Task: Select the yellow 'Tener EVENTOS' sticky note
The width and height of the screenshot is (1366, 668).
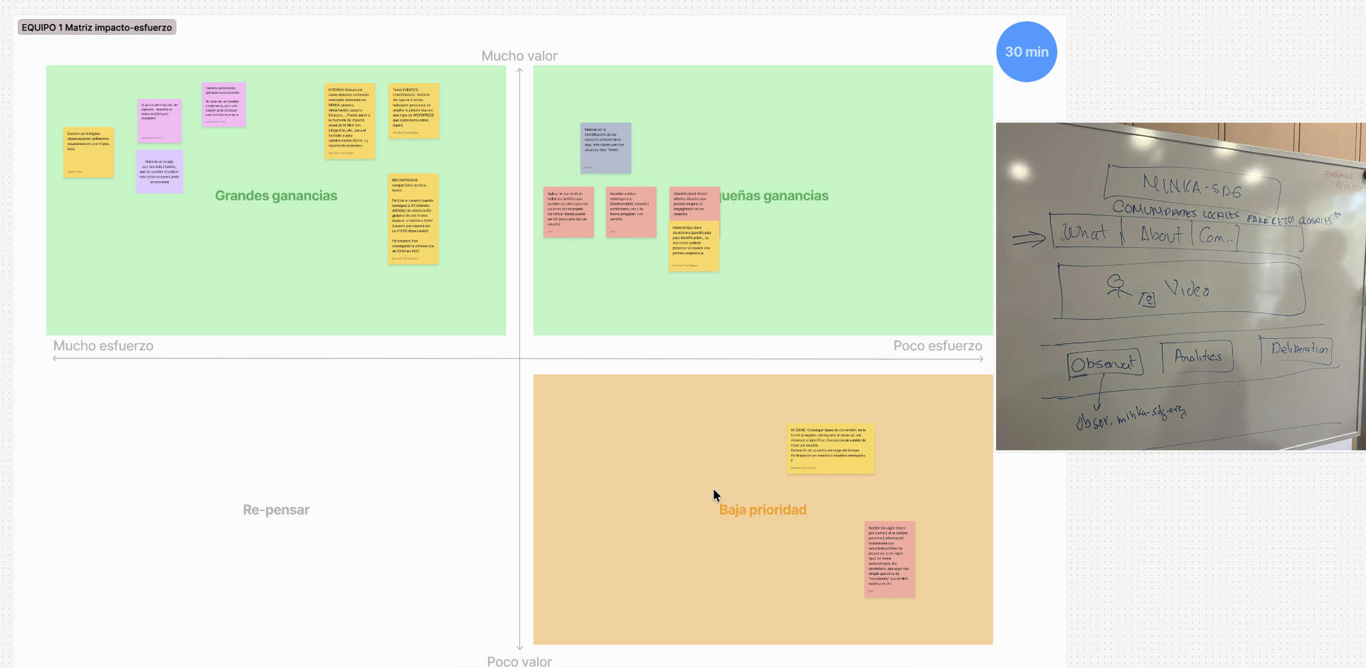Action: pos(414,111)
